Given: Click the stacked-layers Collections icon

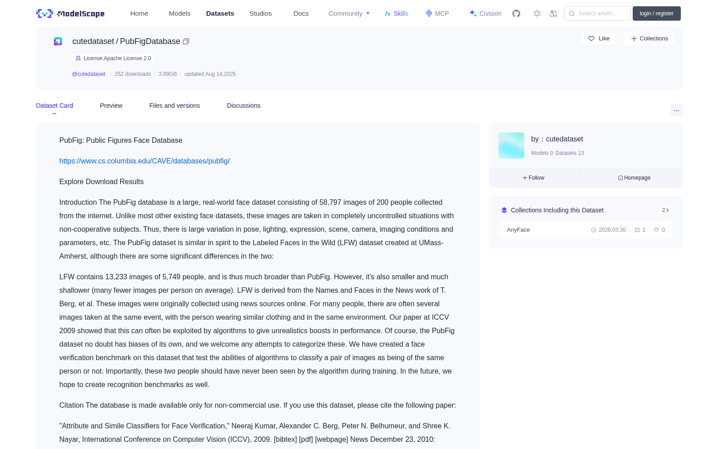Looking at the screenshot, I should click(504, 210).
